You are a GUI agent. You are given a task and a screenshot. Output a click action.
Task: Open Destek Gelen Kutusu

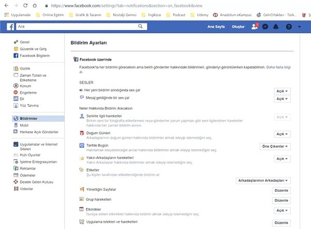point(34,182)
